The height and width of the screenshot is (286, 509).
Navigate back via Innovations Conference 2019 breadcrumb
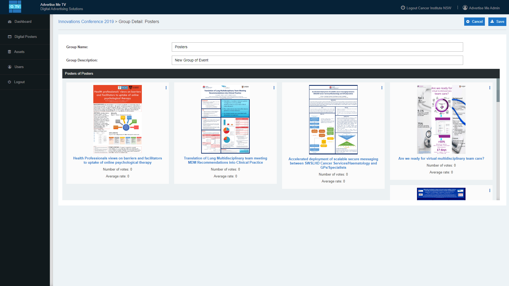click(x=86, y=21)
